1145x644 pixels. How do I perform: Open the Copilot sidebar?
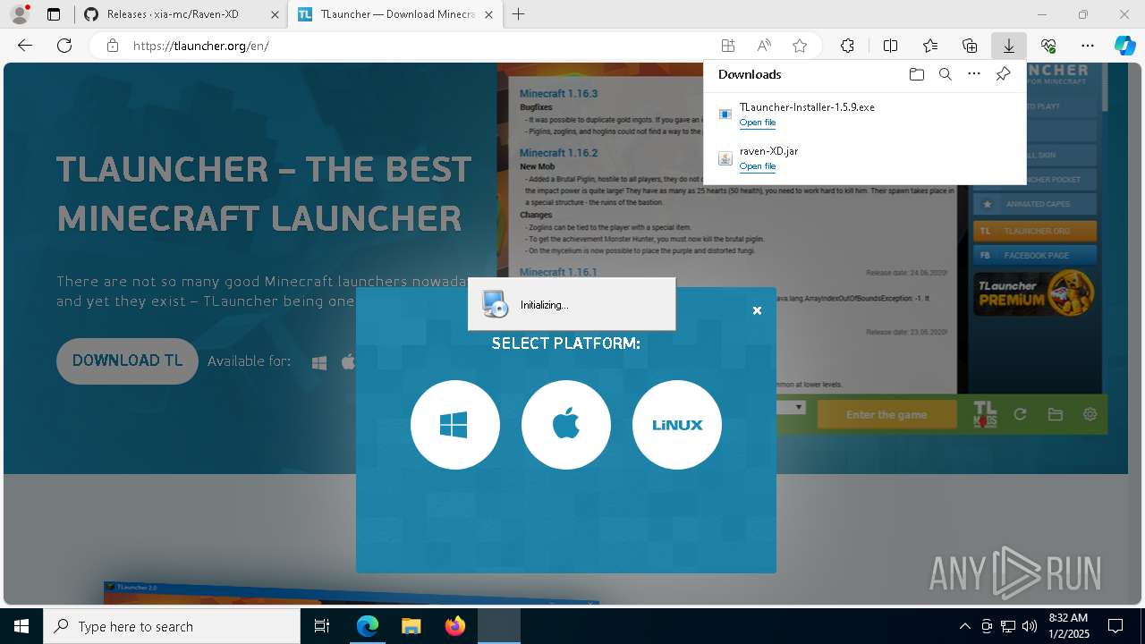tap(1124, 46)
